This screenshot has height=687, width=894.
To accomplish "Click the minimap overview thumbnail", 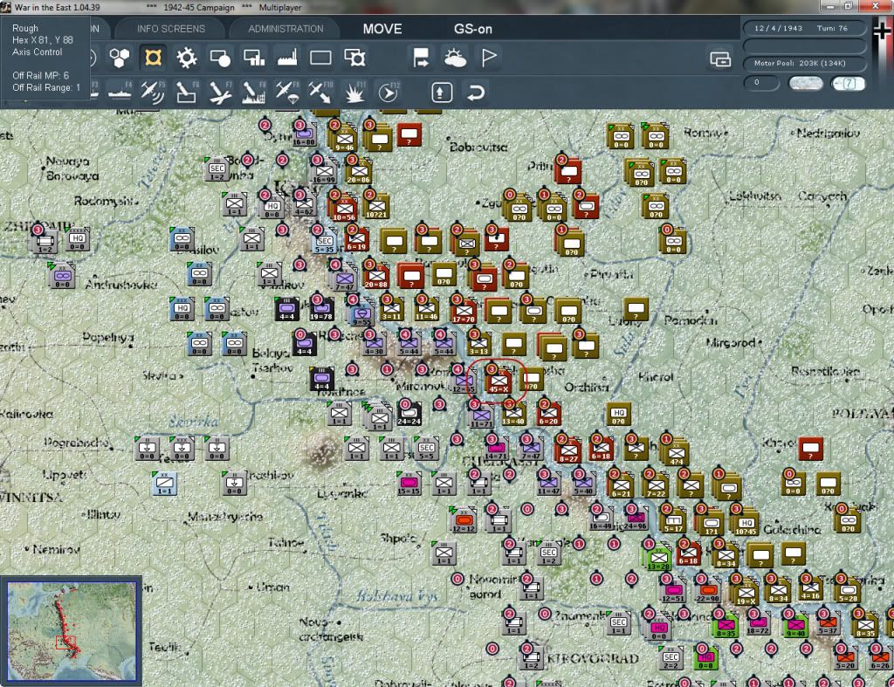I will click(x=72, y=630).
